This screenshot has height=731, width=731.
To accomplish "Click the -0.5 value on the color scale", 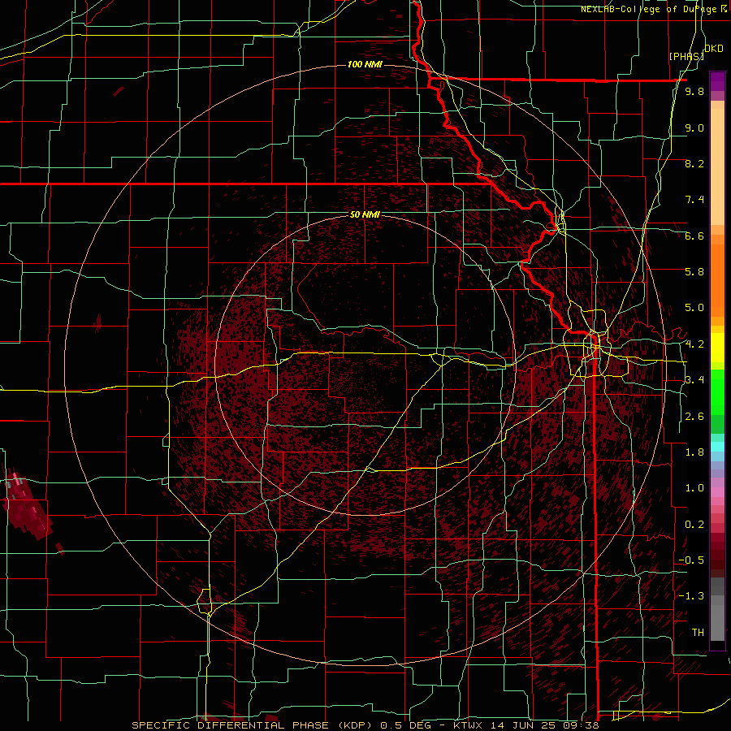I will click(x=692, y=560).
